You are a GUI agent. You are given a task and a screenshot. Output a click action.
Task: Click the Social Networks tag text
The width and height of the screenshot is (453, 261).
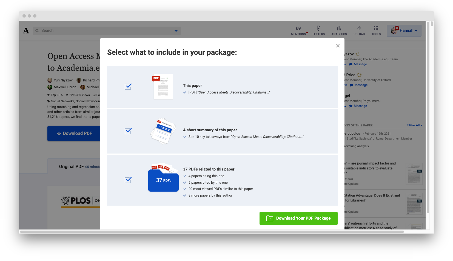click(x=63, y=101)
